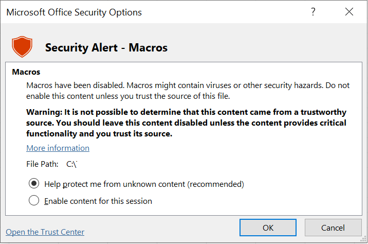Select the Help protect me radio button circle
Viewport: 368px width, 244px height.
(x=34, y=184)
